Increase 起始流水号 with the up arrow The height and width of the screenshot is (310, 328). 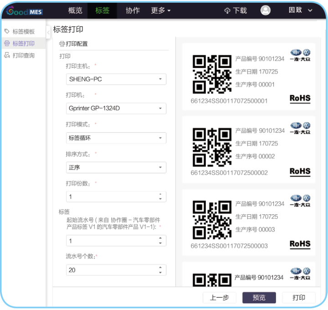pos(160,238)
